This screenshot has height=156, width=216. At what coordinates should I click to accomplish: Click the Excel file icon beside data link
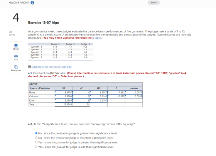click(x=29, y=66)
